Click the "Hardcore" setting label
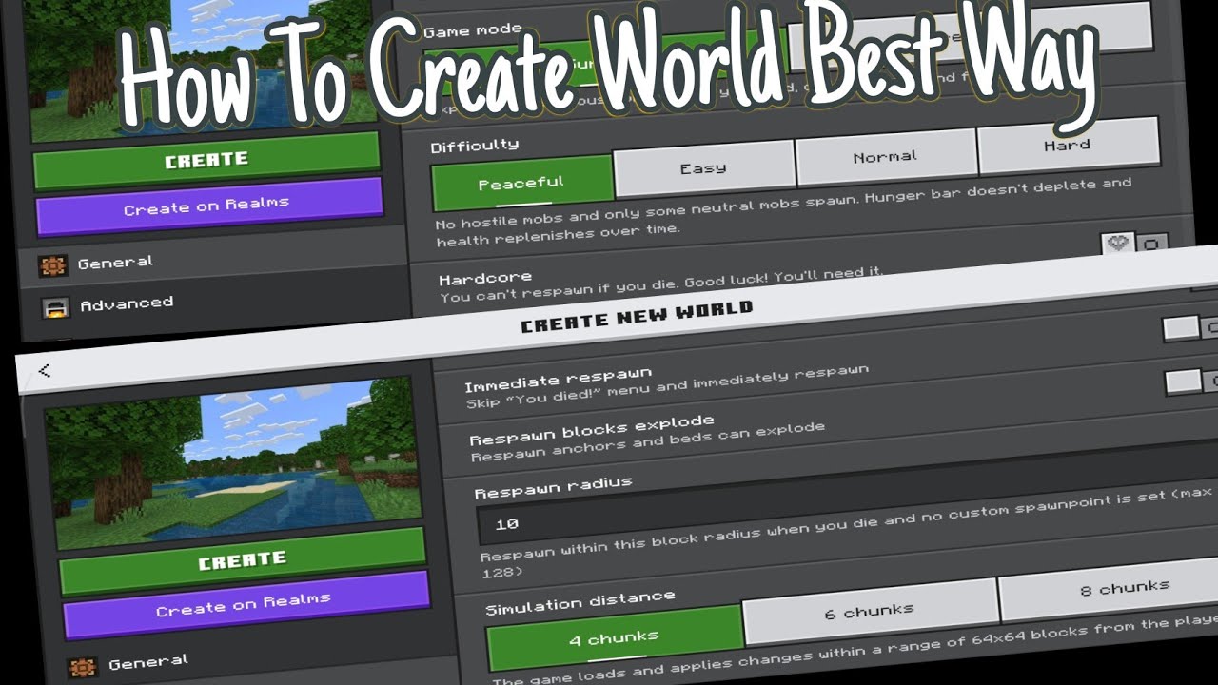The height and width of the screenshot is (685, 1218). (x=485, y=279)
